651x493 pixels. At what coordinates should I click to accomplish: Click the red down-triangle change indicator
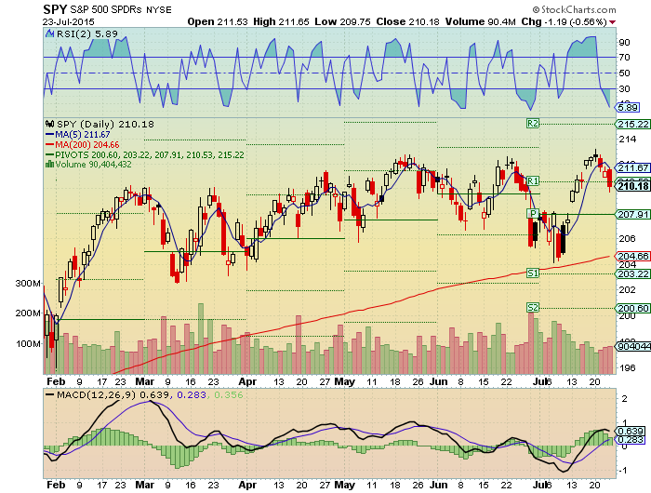coord(613,22)
